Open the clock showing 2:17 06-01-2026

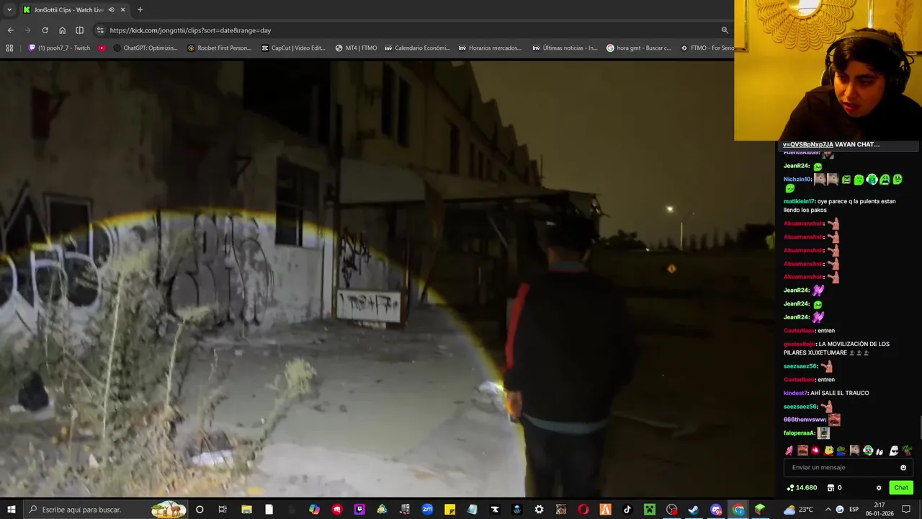[880, 509]
